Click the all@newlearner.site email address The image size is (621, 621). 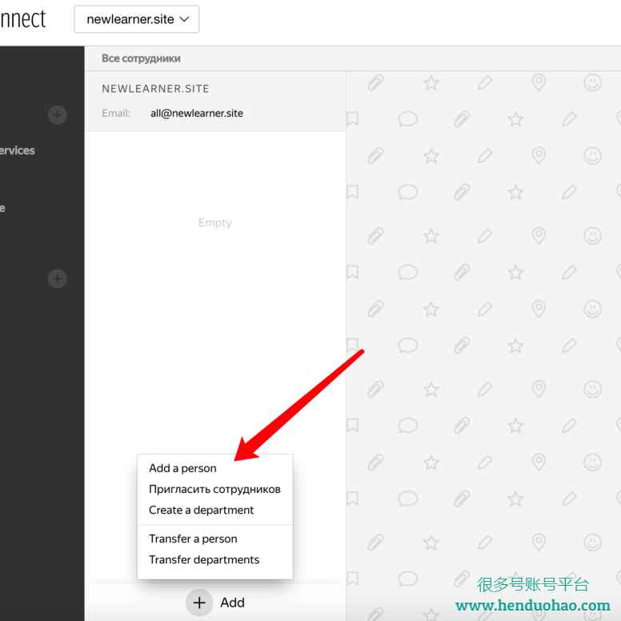197,114
